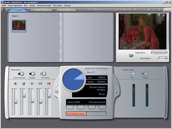This screenshot has width=172, height=129.
Task: Click the speaker icon on capture panel
Action: [116, 92]
